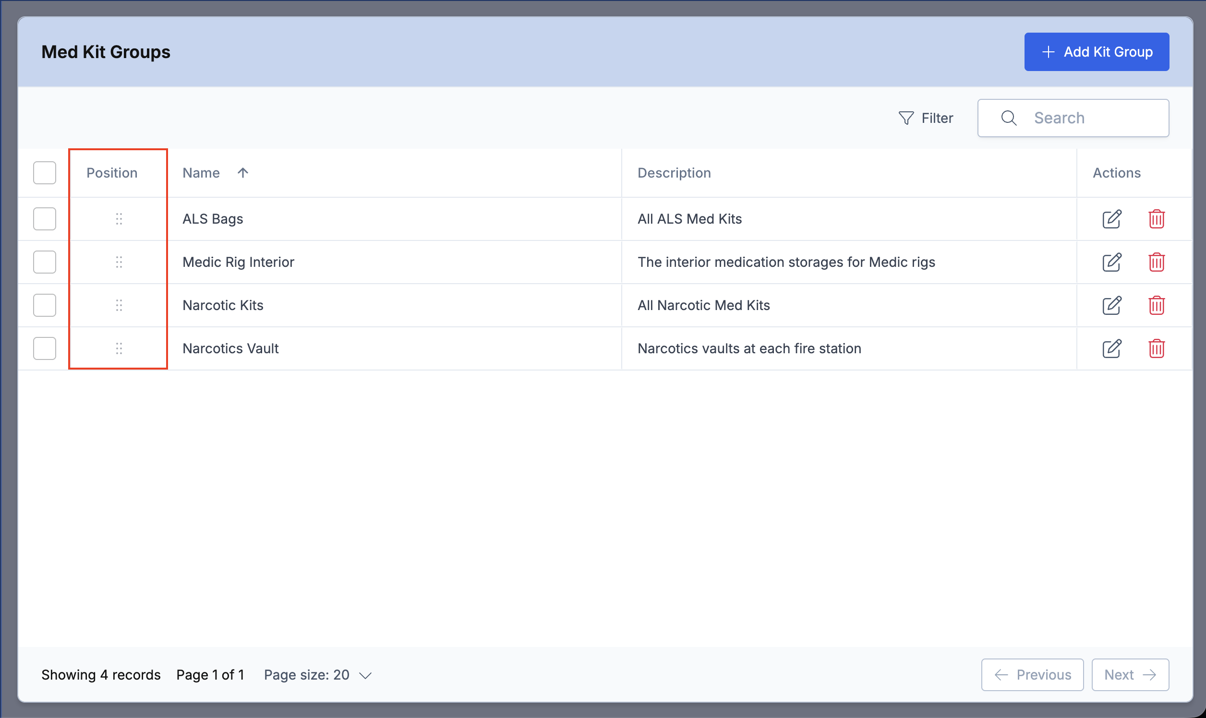Select the Narcotic Kits name cell
This screenshot has height=718, width=1206.
point(223,305)
